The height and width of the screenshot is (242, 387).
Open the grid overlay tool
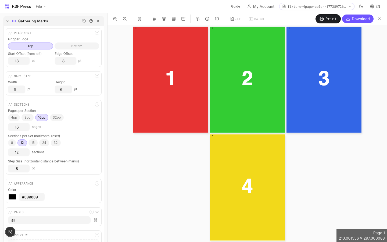coord(154,19)
